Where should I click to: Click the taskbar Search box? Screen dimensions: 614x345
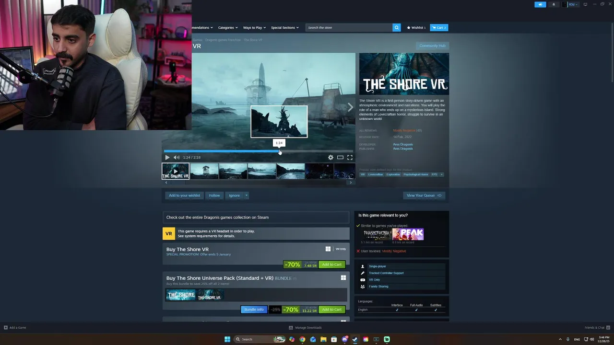point(260,339)
